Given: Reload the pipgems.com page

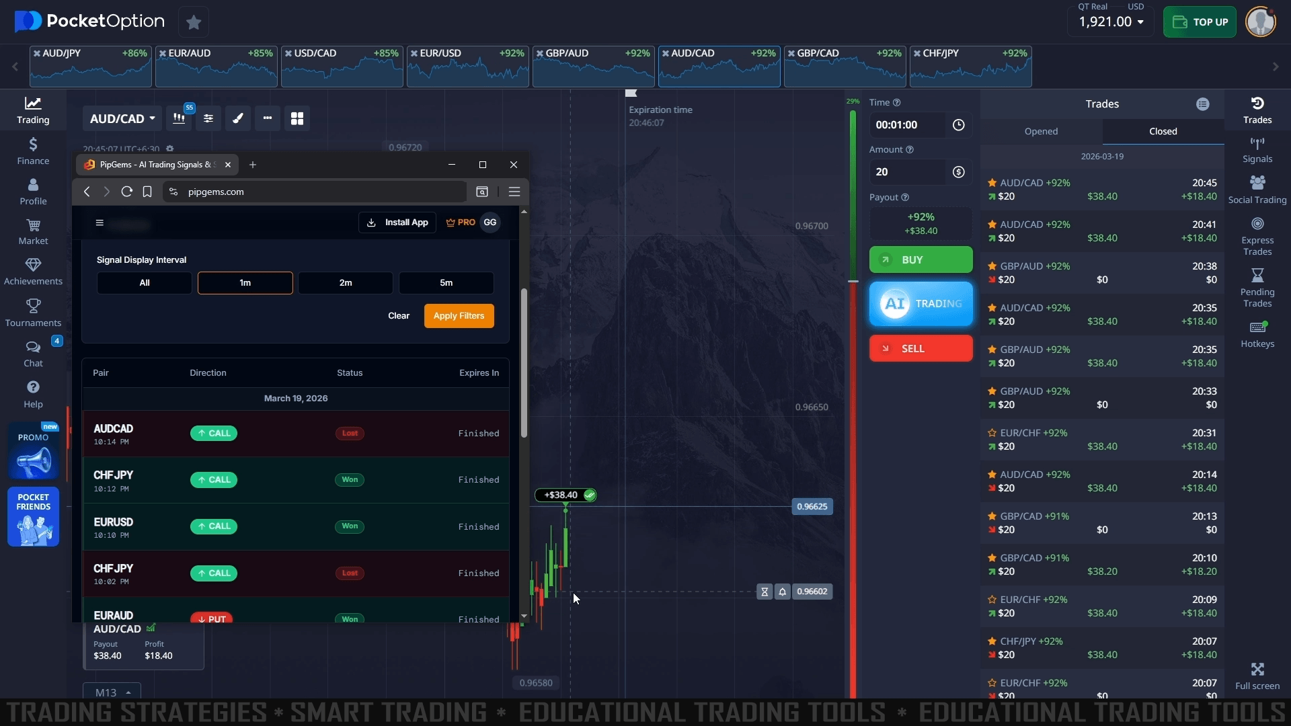Looking at the screenshot, I should pos(126,192).
